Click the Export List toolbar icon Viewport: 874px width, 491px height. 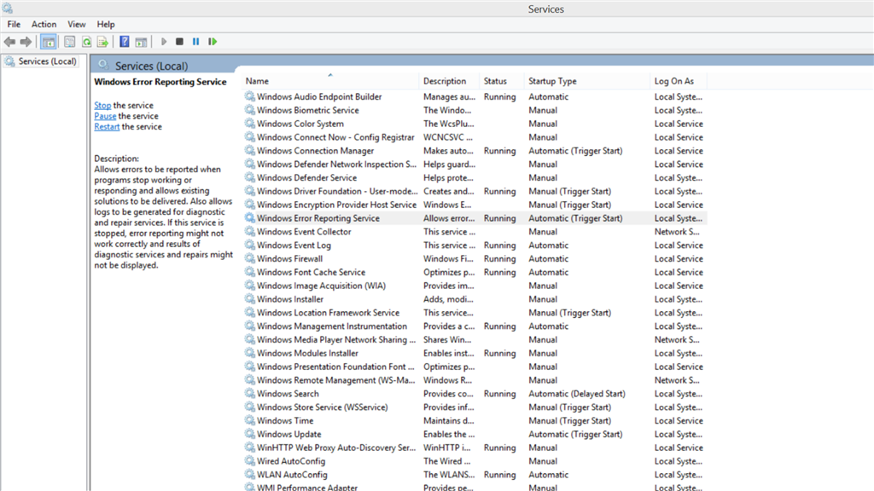(x=102, y=42)
